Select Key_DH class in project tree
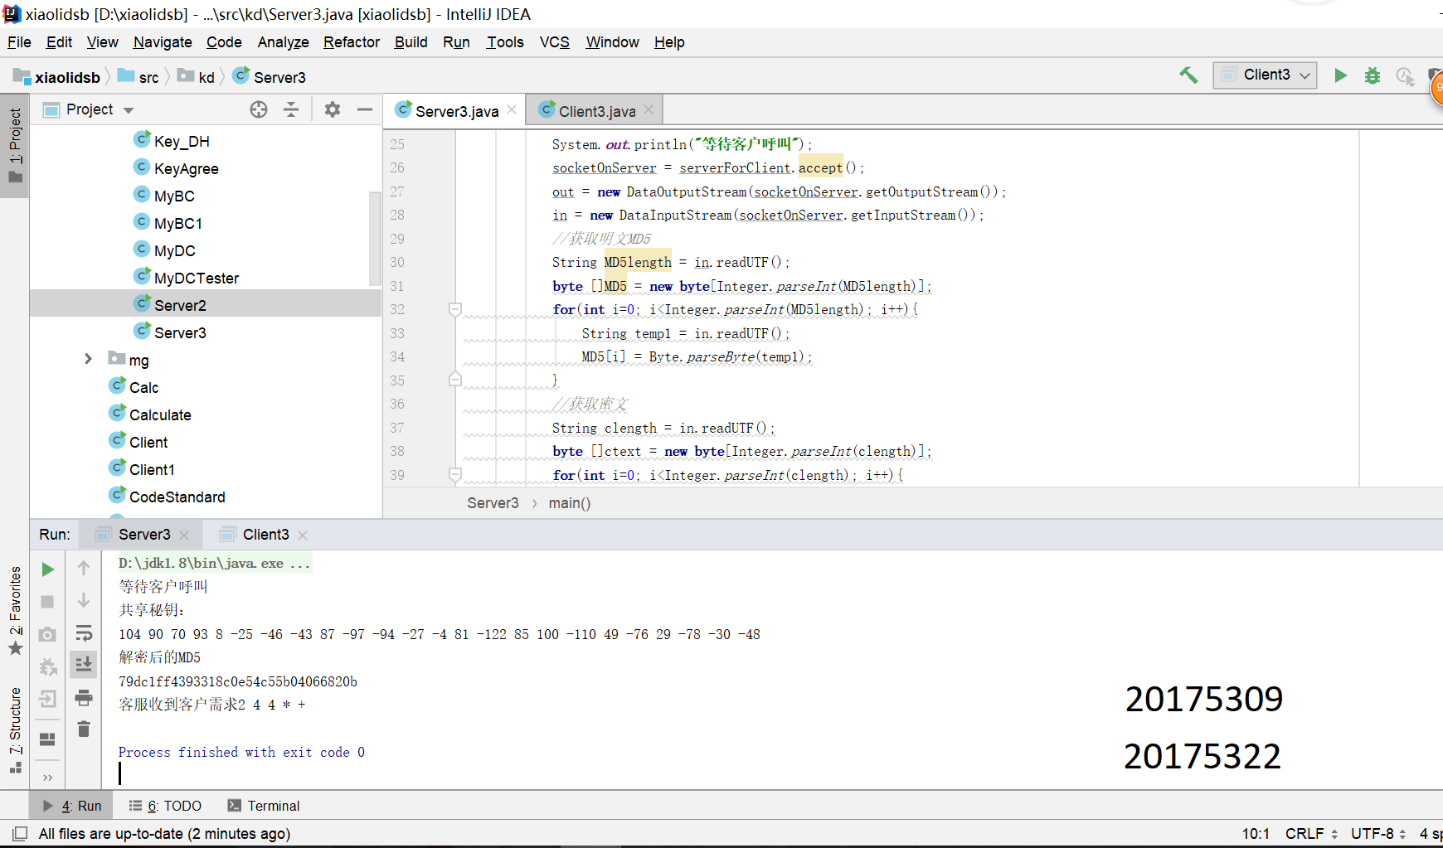 coord(182,141)
